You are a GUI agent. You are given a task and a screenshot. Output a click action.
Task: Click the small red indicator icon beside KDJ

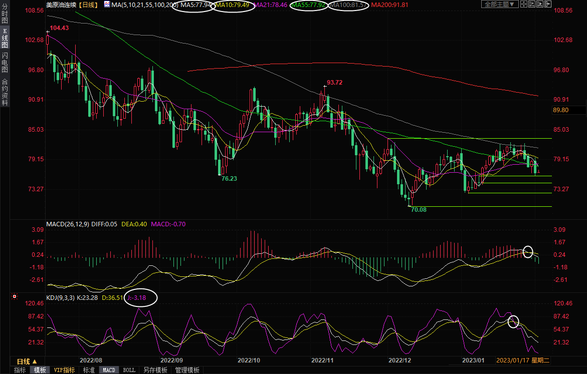click(15, 296)
